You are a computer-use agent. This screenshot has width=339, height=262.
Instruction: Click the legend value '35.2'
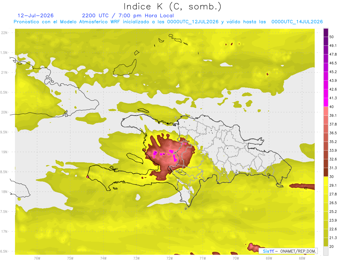pyautogui.click(x=333, y=142)
